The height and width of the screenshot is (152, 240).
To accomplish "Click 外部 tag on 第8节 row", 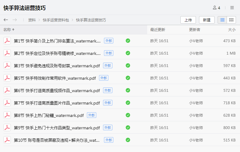I will [92, 115].
